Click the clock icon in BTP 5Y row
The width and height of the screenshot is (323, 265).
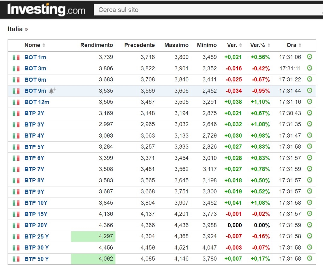[309, 146]
